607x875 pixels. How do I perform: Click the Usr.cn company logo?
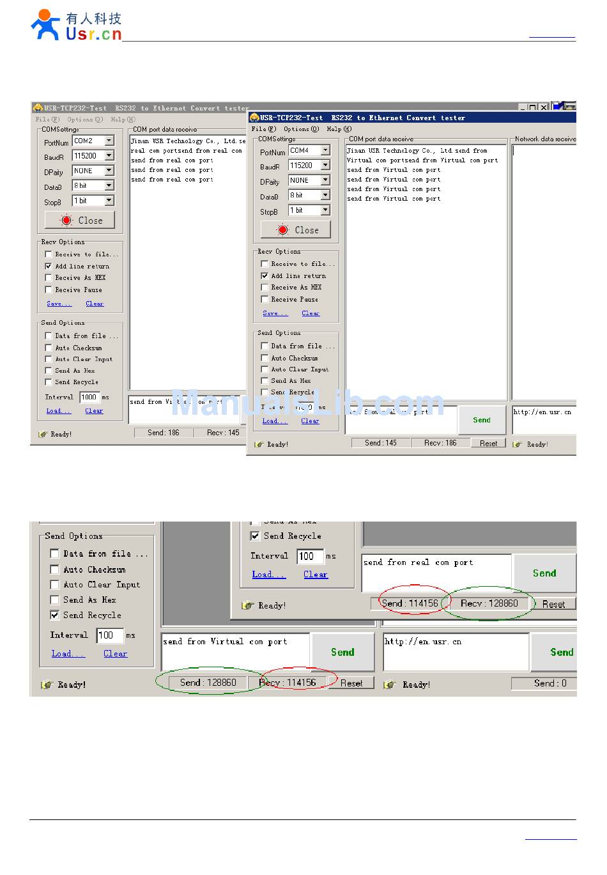pyautogui.click(x=76, y=26)
